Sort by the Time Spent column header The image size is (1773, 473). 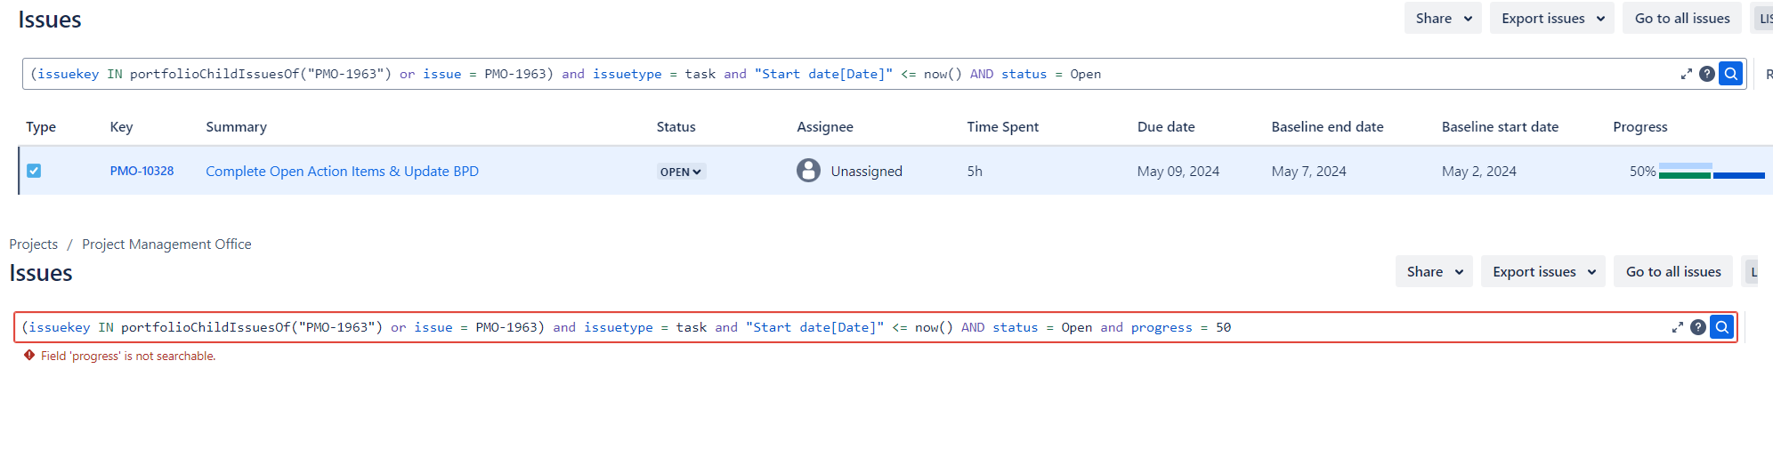(1003, 126)
